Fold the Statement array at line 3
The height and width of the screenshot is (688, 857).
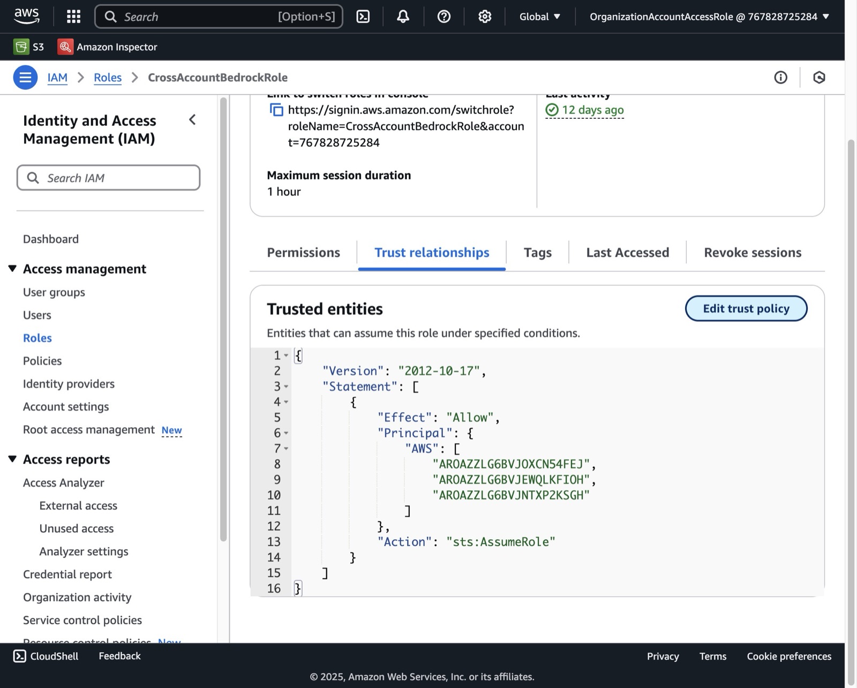286,387
